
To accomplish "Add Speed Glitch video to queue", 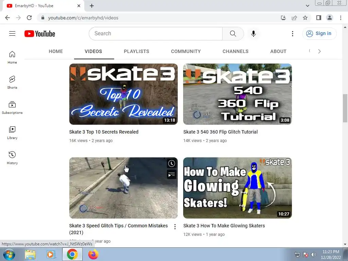I will [x=171, y=174].
